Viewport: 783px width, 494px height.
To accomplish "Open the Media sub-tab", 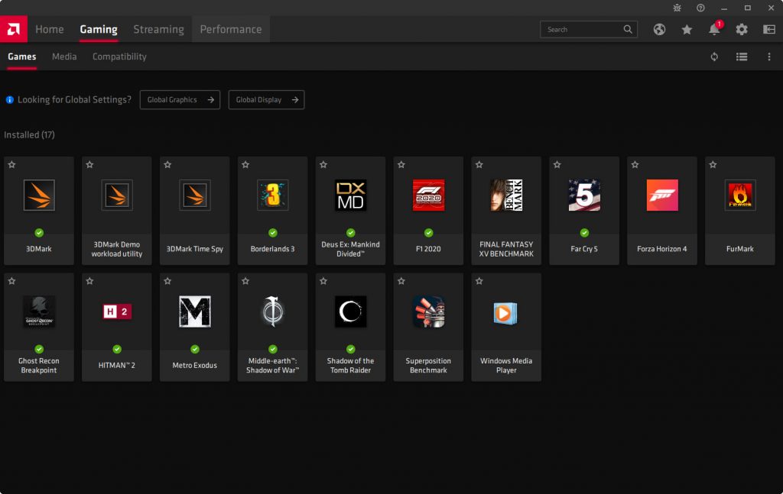I will click(64, 57).
